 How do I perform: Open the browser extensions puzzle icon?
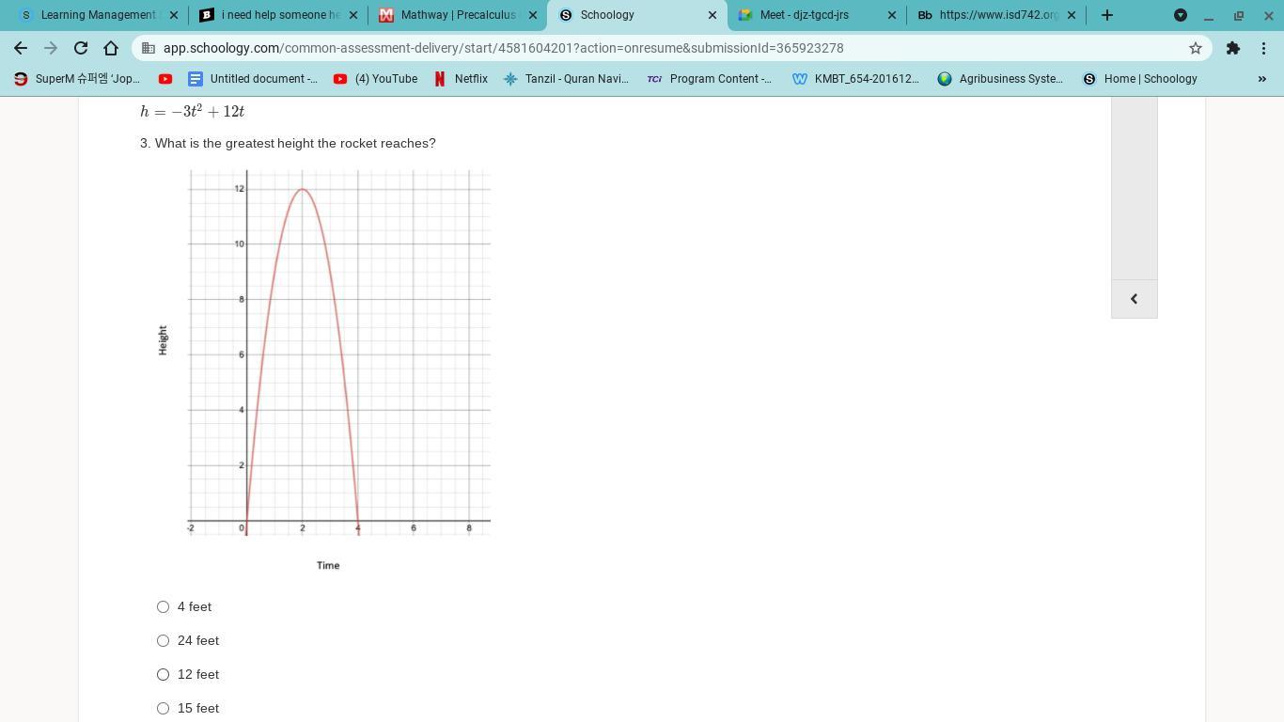pos(1233,48)
